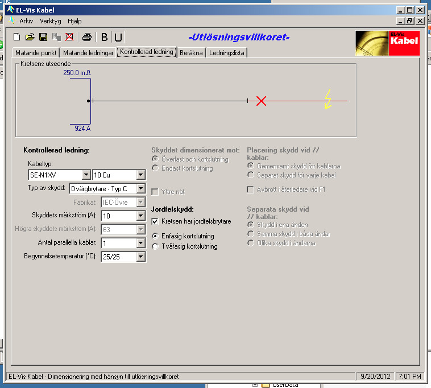
Task: Click the Print icon in toolbar
Action: 86,38
